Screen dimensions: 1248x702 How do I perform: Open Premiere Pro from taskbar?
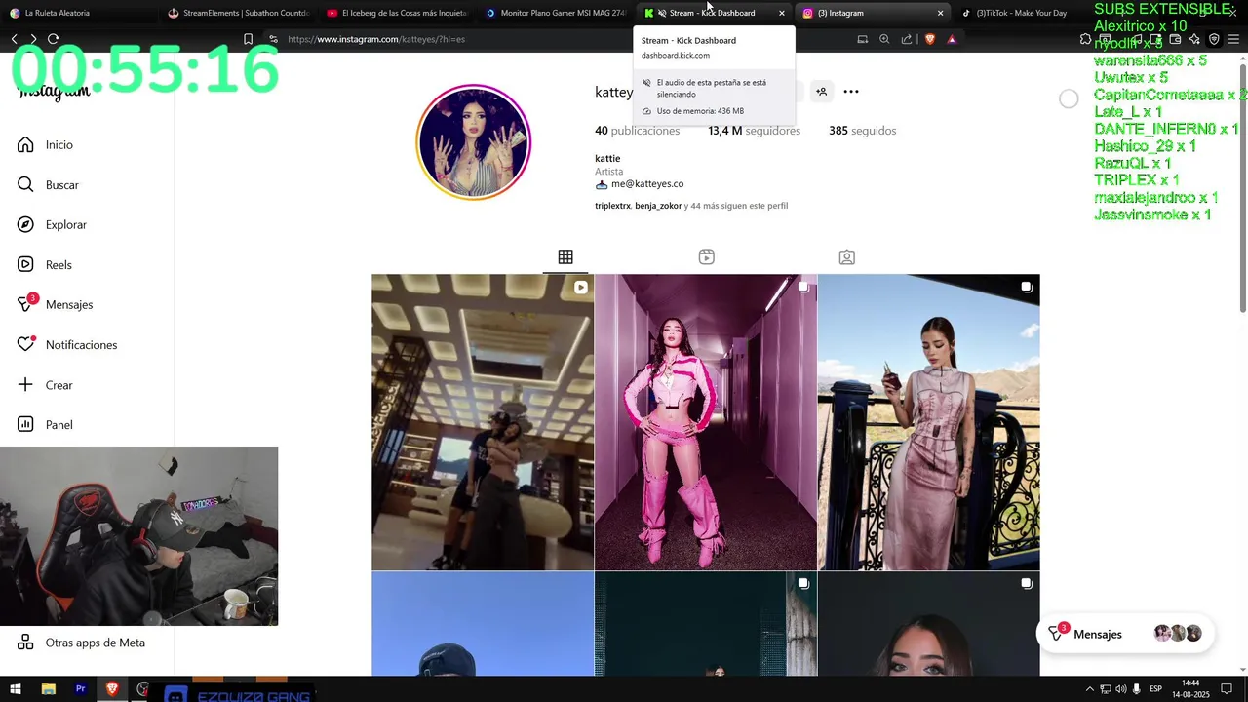coord(81,689)
